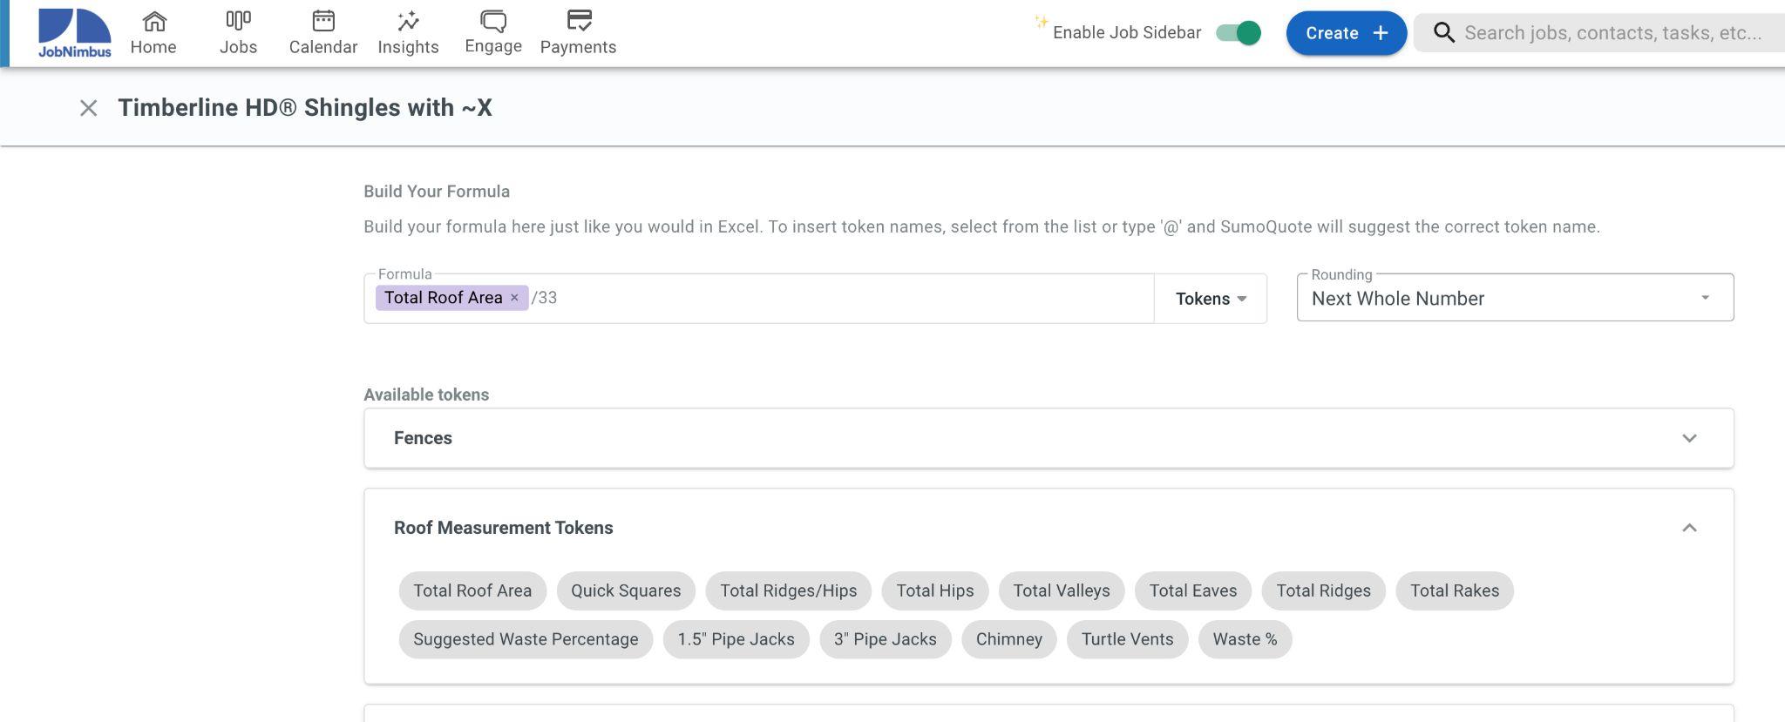Screen dimensions: 1785x722
Task: Open the Jobs board icon
Action: click(238, 20)
